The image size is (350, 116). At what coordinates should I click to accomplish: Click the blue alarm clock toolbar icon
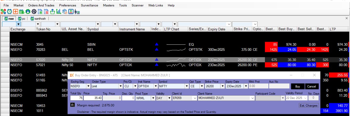9,11
